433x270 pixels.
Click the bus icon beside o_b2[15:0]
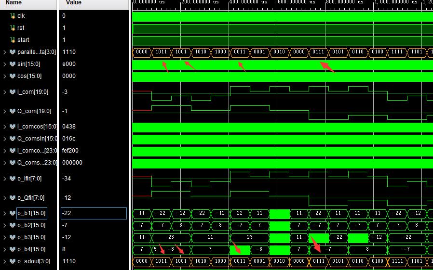click(x=13, y=225)
